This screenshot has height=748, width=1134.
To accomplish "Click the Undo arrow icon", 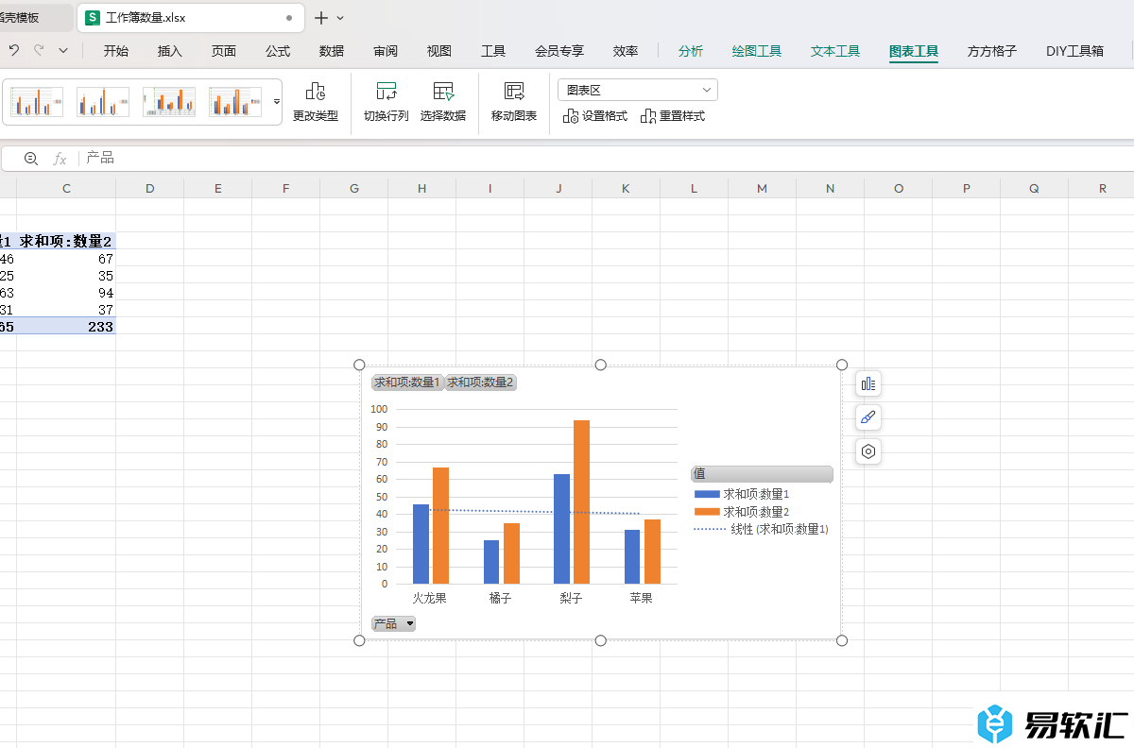I will pos(13,51).
